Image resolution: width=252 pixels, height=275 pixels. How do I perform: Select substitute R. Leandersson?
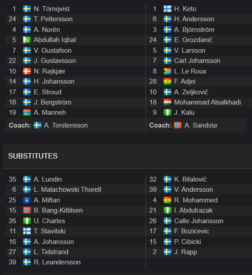point(57,262)
